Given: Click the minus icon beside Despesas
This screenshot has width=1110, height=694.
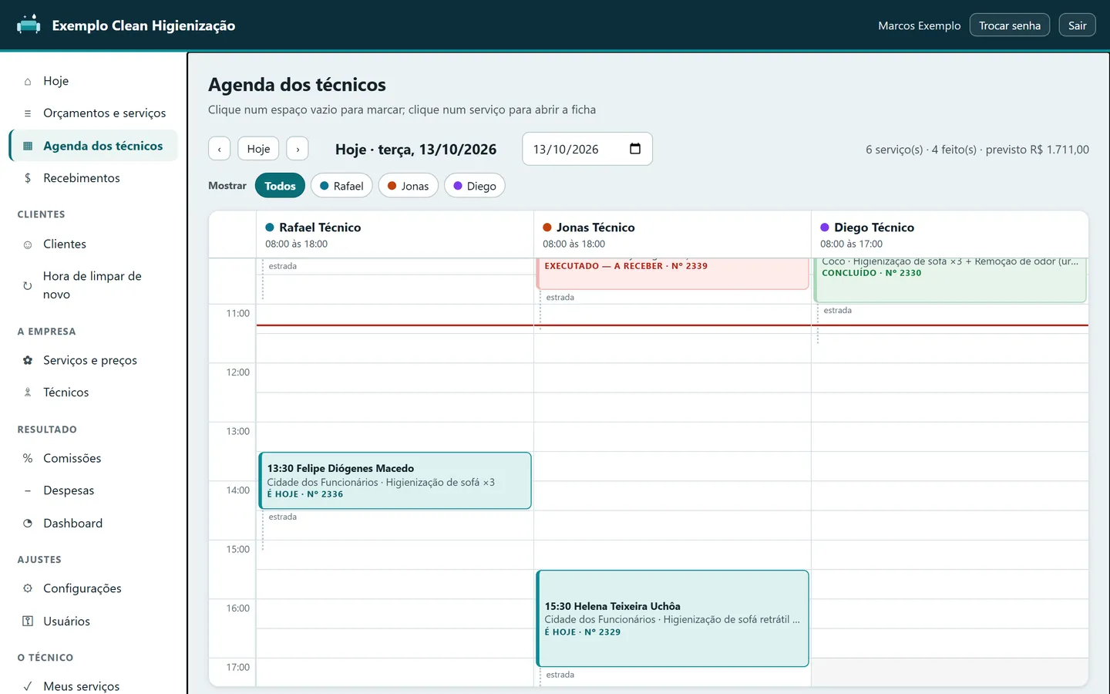Looking at the screenshot, I should click(x=28, y=490).
